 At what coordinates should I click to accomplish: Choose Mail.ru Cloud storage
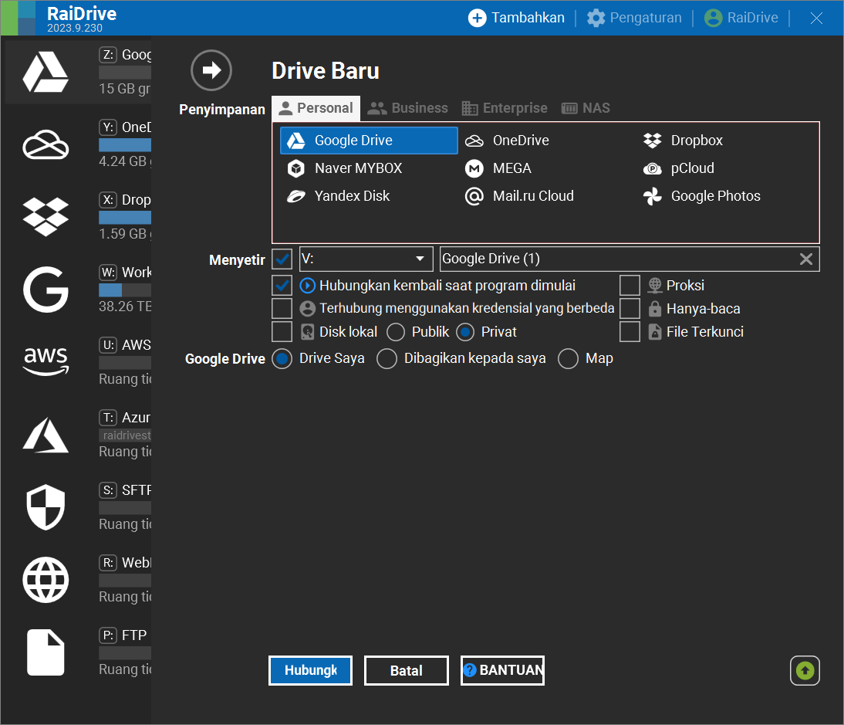click(547, 196)
